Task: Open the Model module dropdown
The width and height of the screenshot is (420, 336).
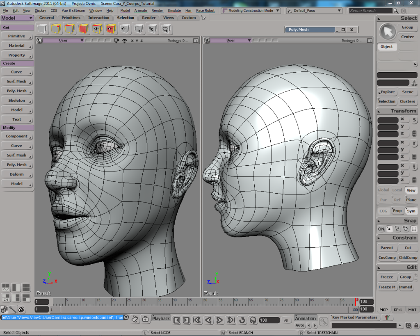Action: coord(17,18)
